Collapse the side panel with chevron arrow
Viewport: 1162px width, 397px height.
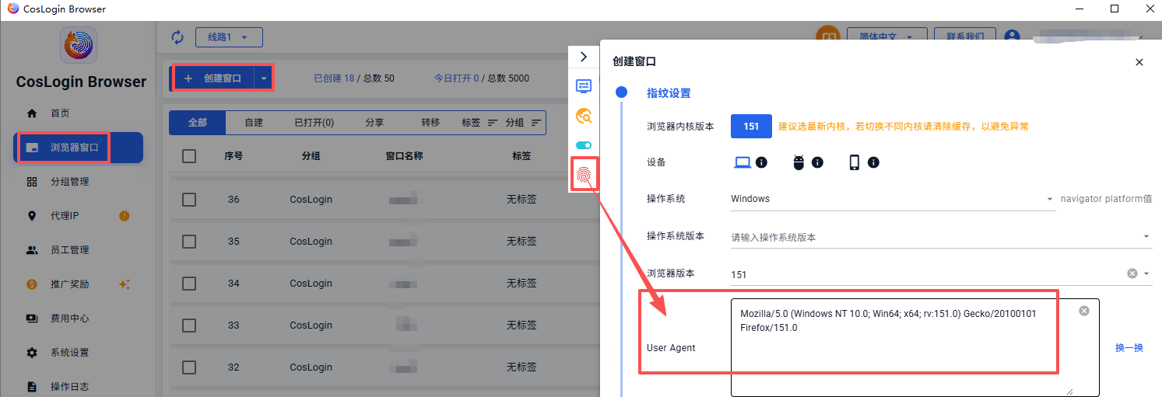[x=584, y=57]
